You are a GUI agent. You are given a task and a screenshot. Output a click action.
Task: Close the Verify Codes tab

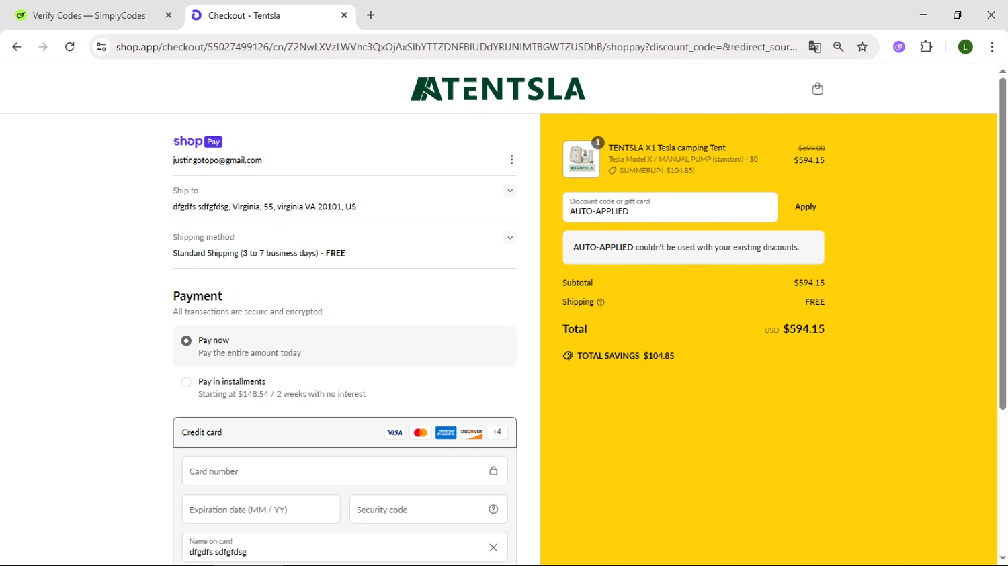169,15
